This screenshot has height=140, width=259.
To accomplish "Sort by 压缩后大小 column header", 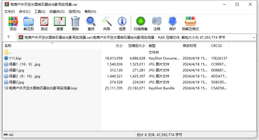I will coord(135,46).
